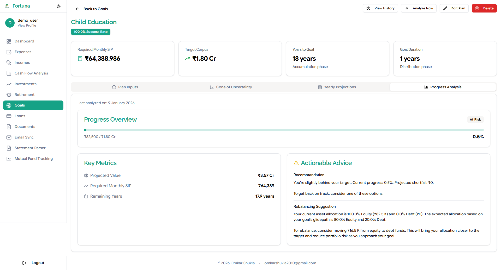Open the Cone of Uncertainty tab

coord(231,87)
